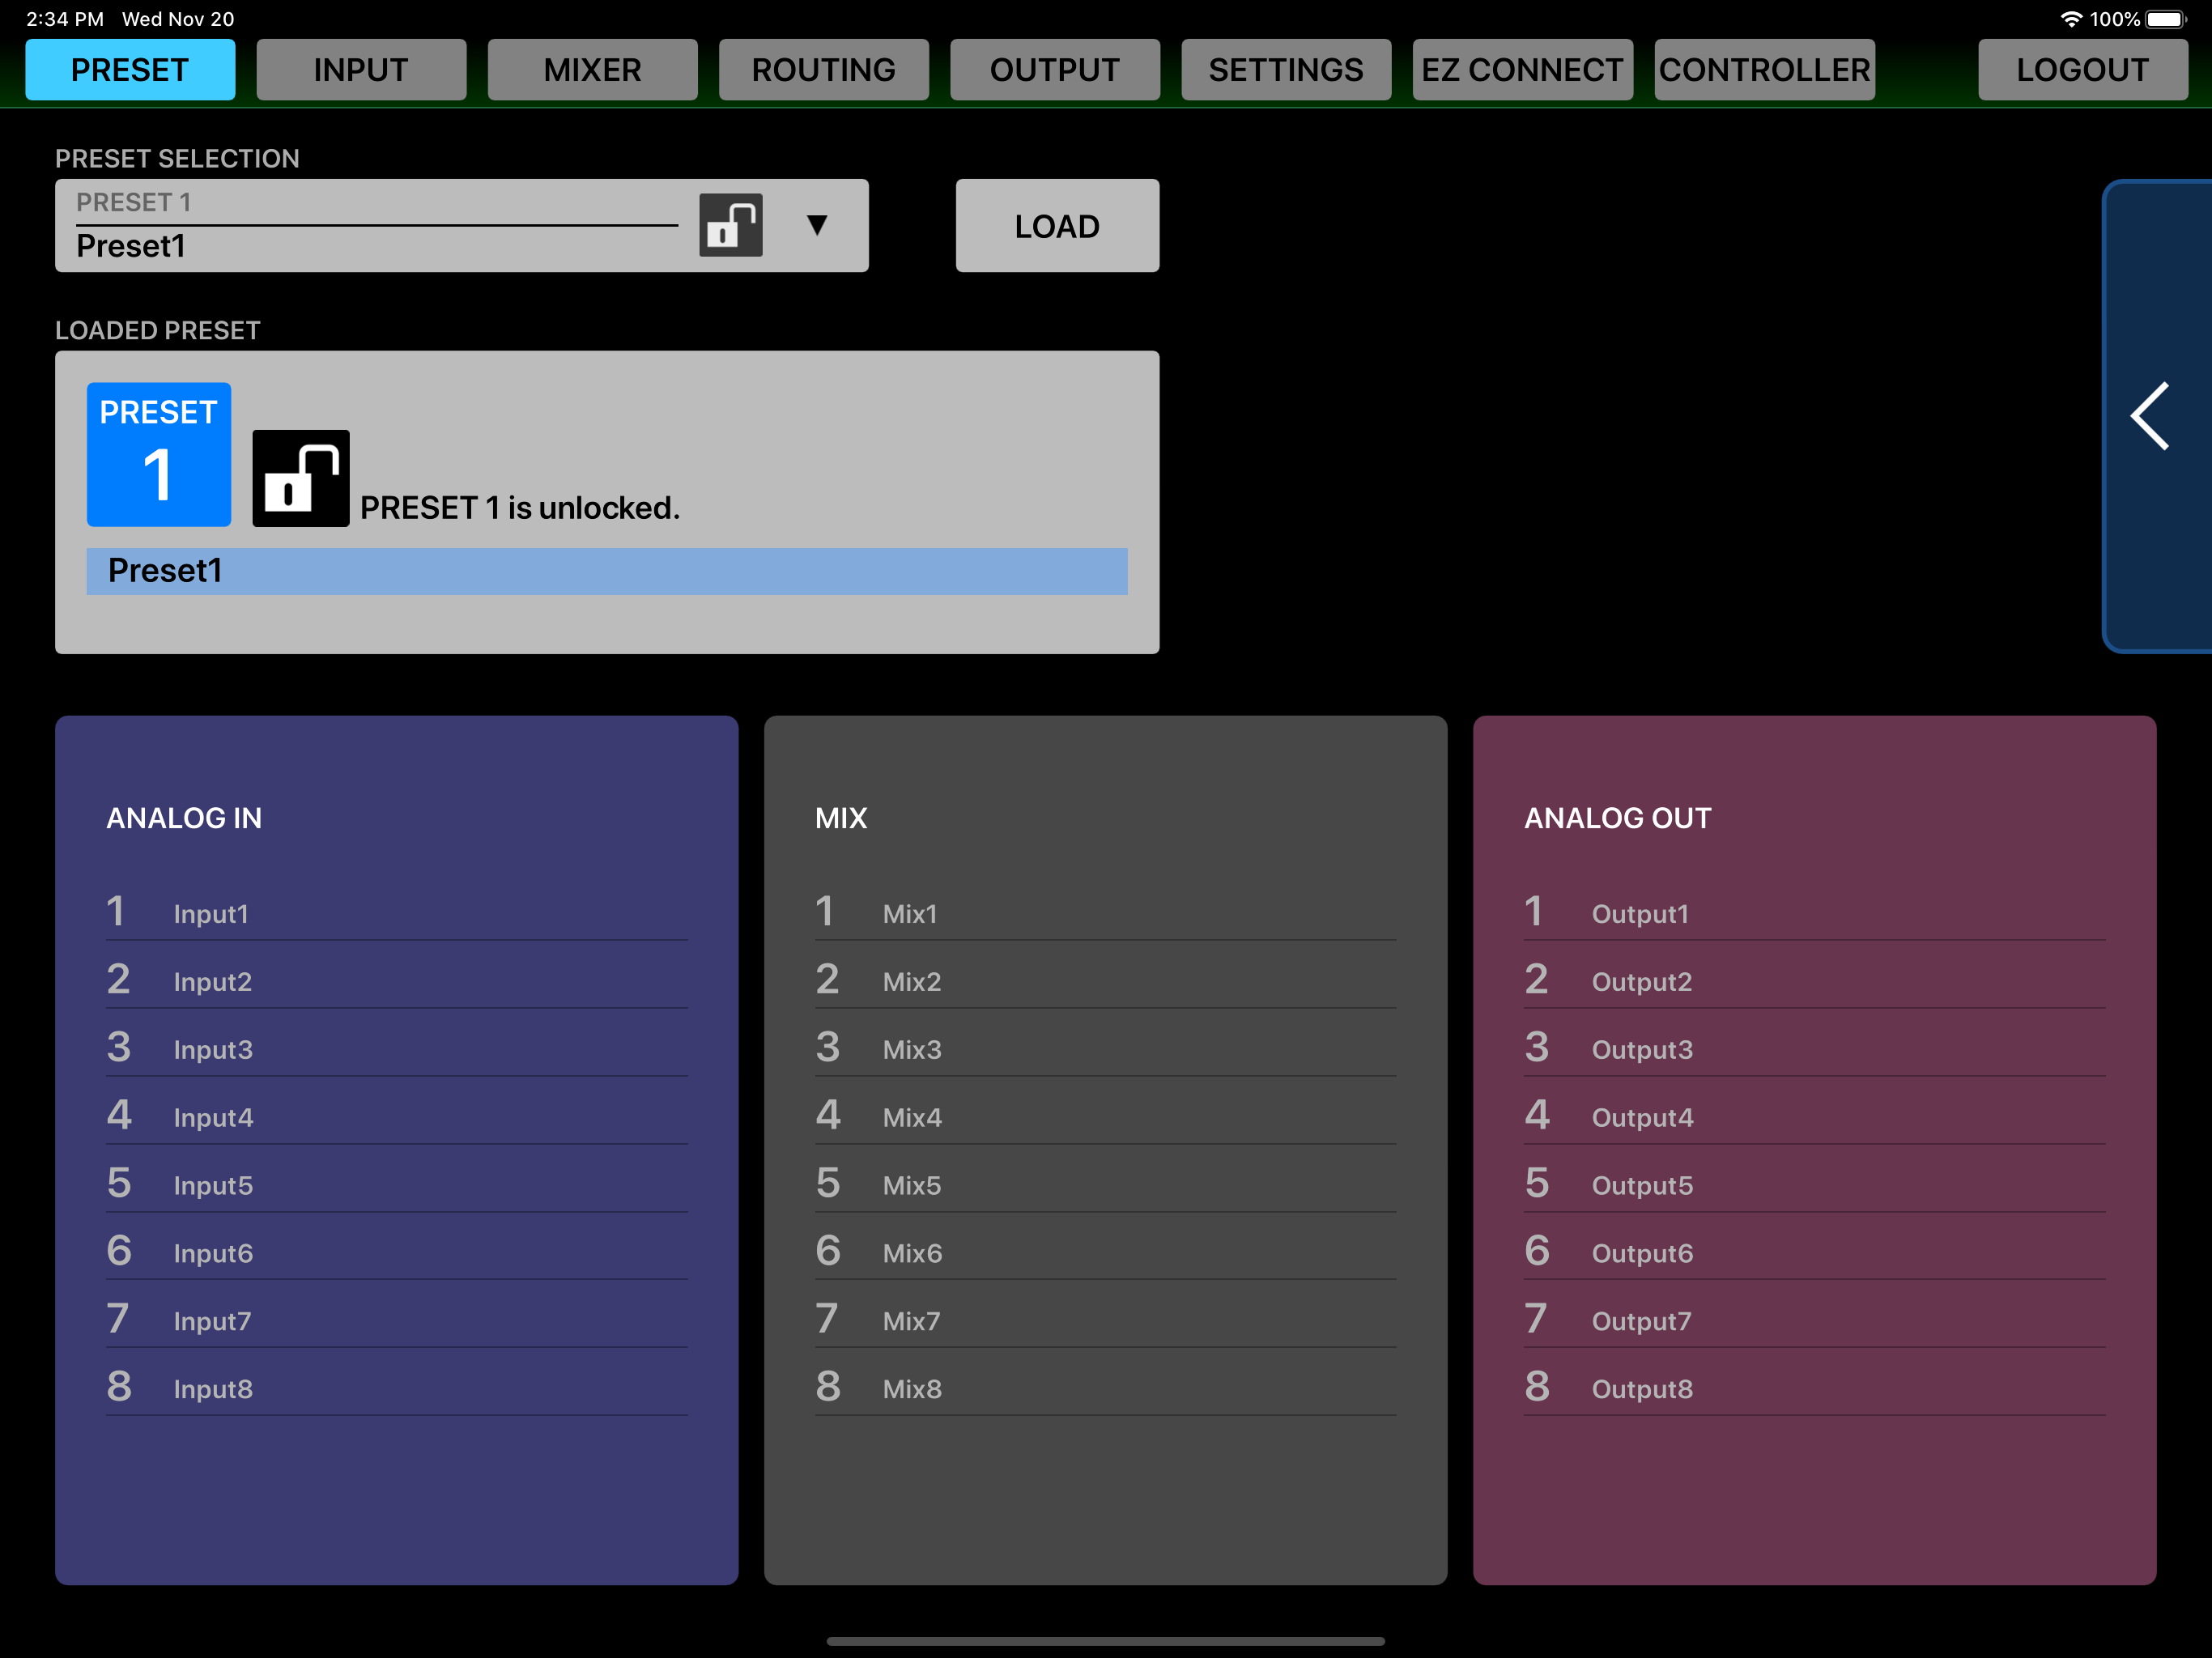
Task: Check the battery status icon
Action: [x=2166, y=19]
